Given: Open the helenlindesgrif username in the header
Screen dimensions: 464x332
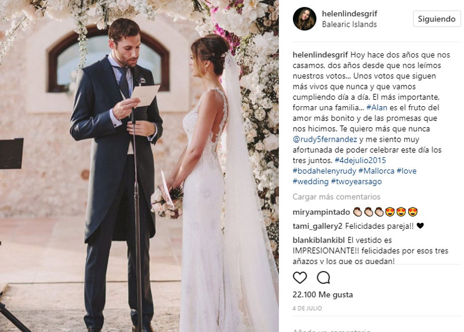Looking at the screenshot, I should click(350, 13).
